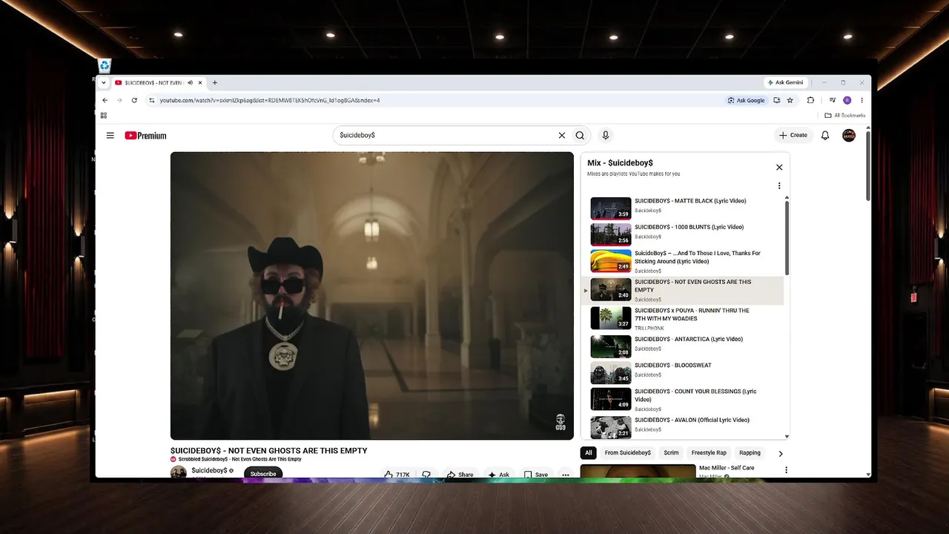Show more filter chips with the arrow
The width and height of the screenshot is (949, 534).
pyautogui.click(x=780, y=453)
